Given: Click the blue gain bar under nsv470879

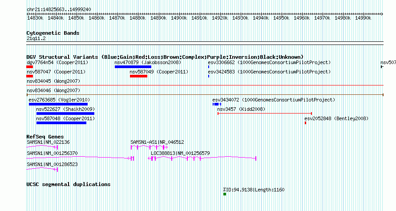Looking at the screenshot, I should click(133, 67).
